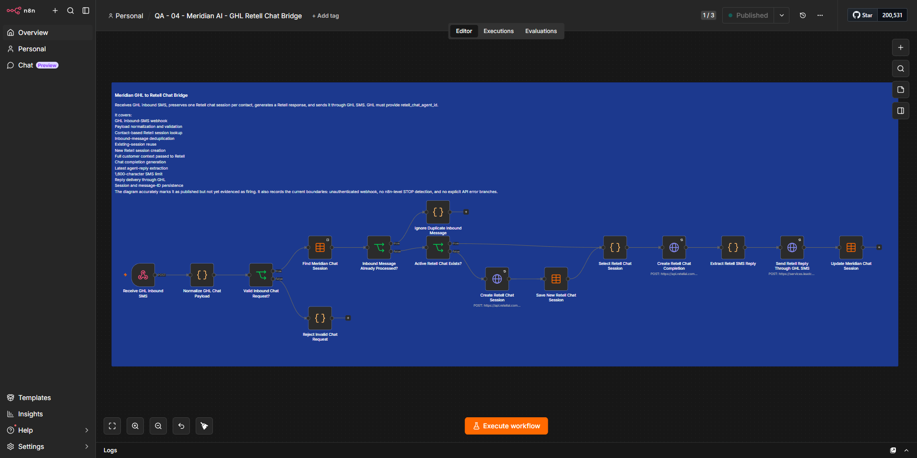This screenshot has width=917, height=458.
Task: Open Chat Preview in the sidebar
Action: [47, 65]
